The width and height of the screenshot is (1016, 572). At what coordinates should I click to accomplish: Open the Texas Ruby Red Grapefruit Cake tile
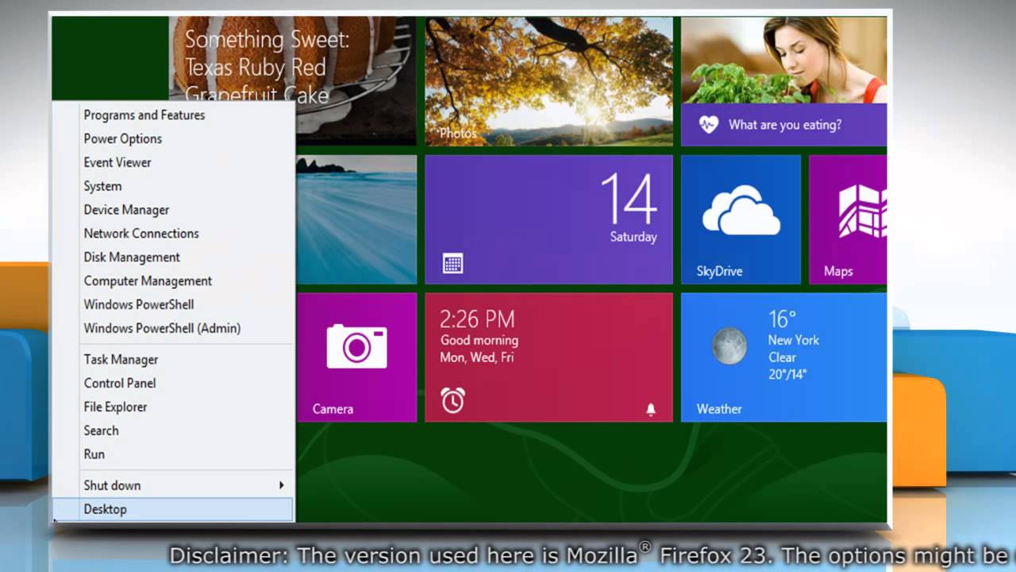(292, 68)
